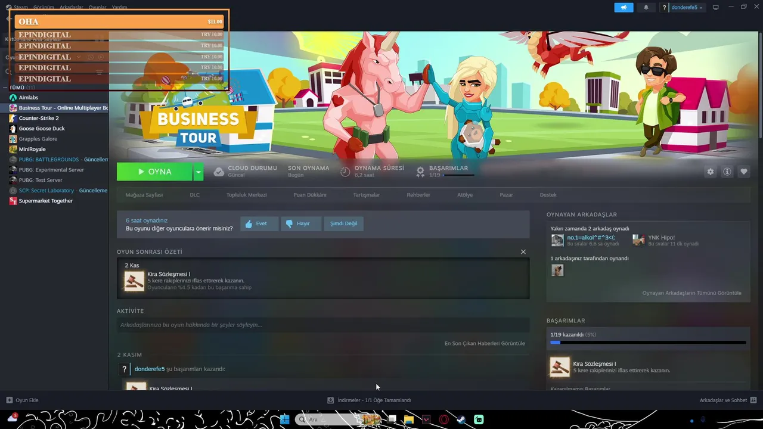The width and height of the screenshot is (763, 429).
Task: Expand the arrow next to OYNA
Action: [x=198, y=172]
